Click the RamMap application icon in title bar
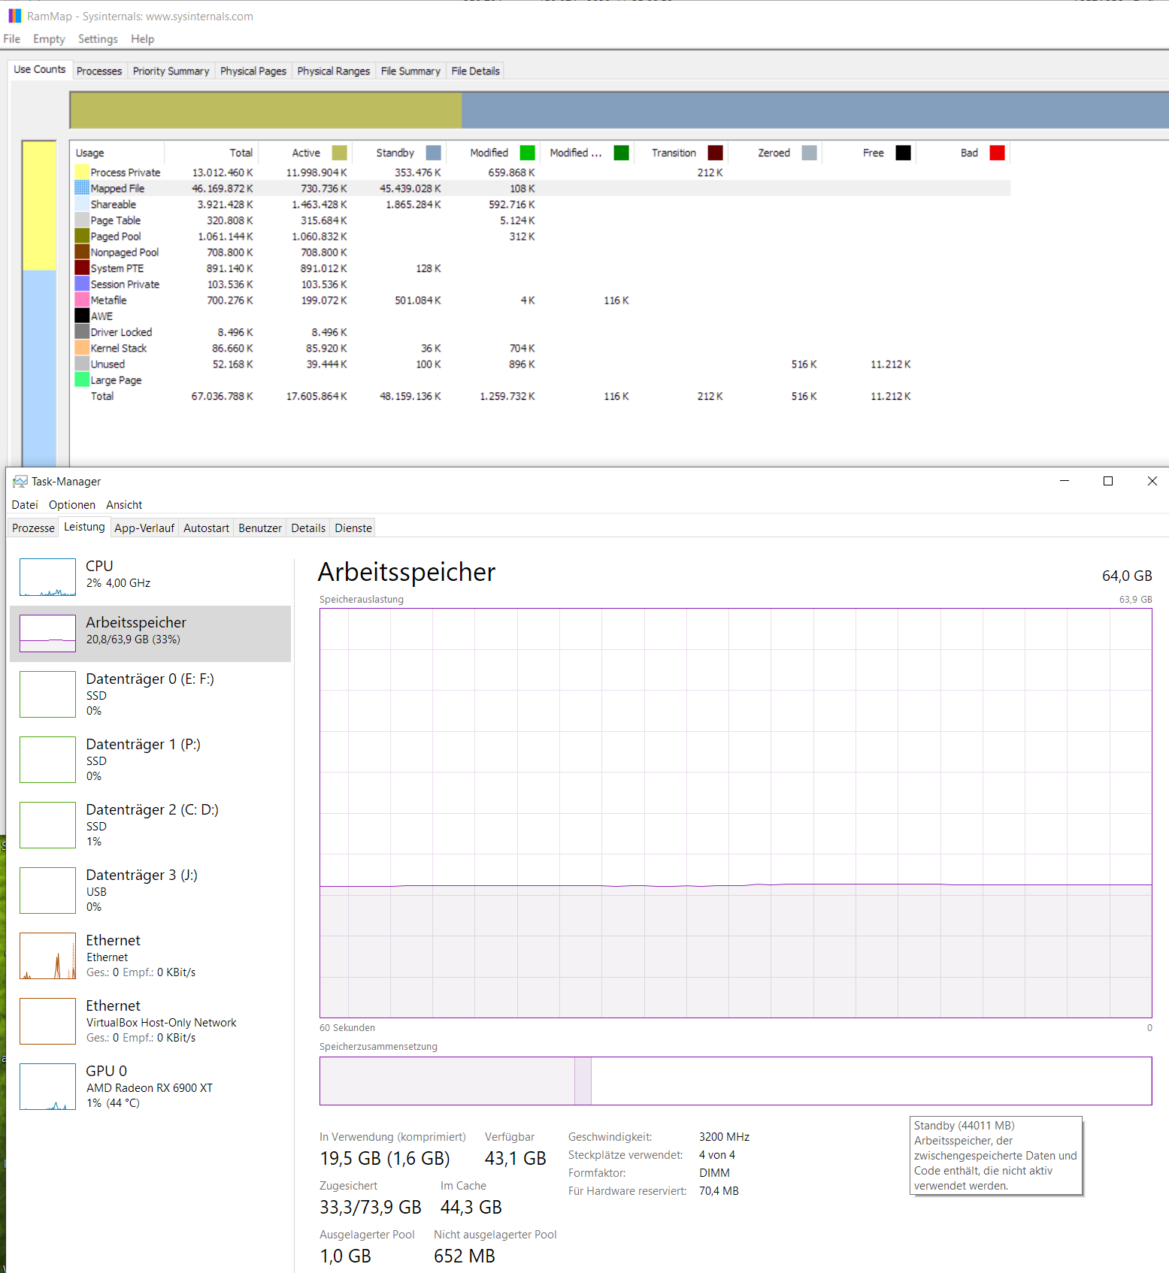Image resolution: width=1169 pixels, height=1273 pixels. pos(15,16)
